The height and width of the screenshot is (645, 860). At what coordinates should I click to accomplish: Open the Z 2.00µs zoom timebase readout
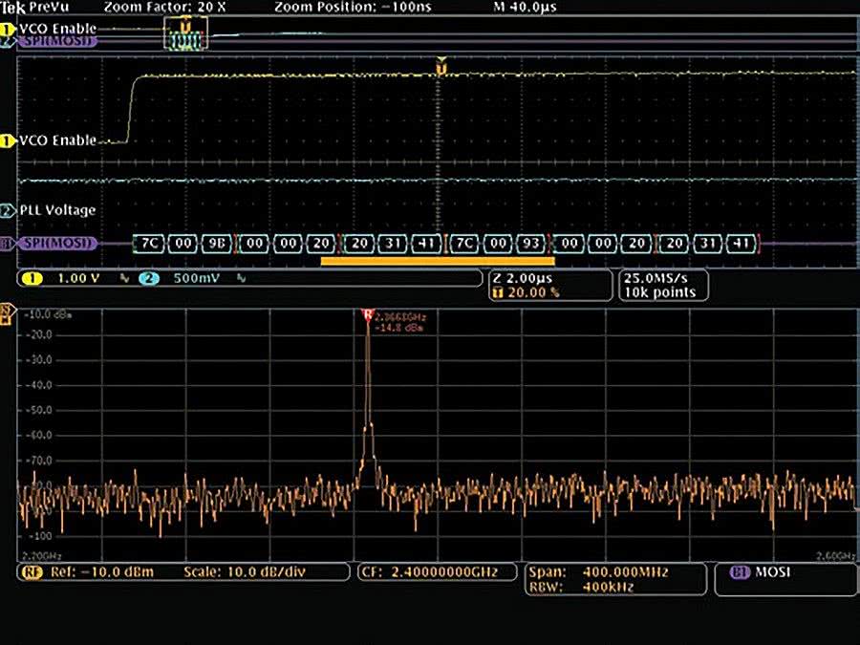pos(524,277)
